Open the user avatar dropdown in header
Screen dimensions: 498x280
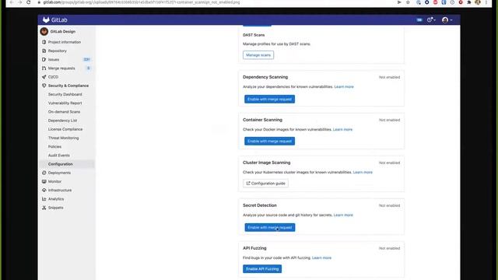click(x=447, y=20)
